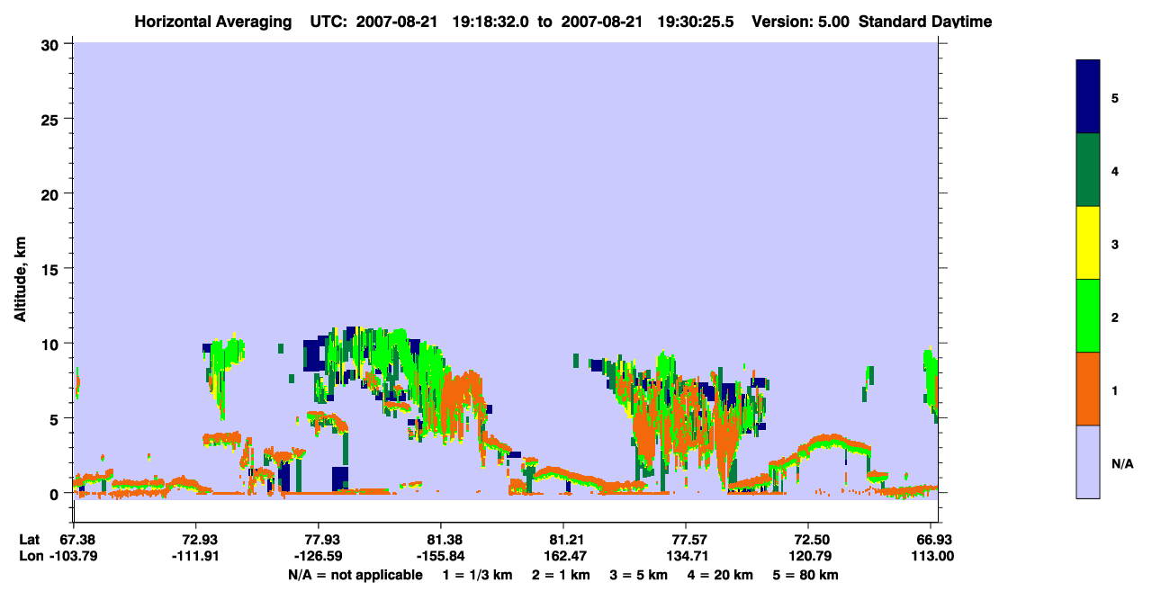The image size is (1170, 600).
Task: Click the y-axis tick label 10
Action: click(52, 344)
